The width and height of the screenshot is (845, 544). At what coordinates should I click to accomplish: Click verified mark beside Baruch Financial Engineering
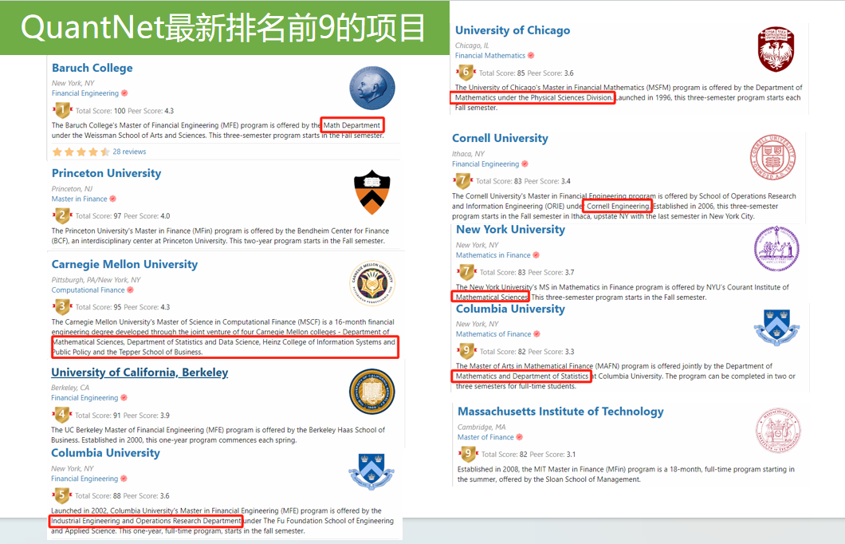pos(124,93)
